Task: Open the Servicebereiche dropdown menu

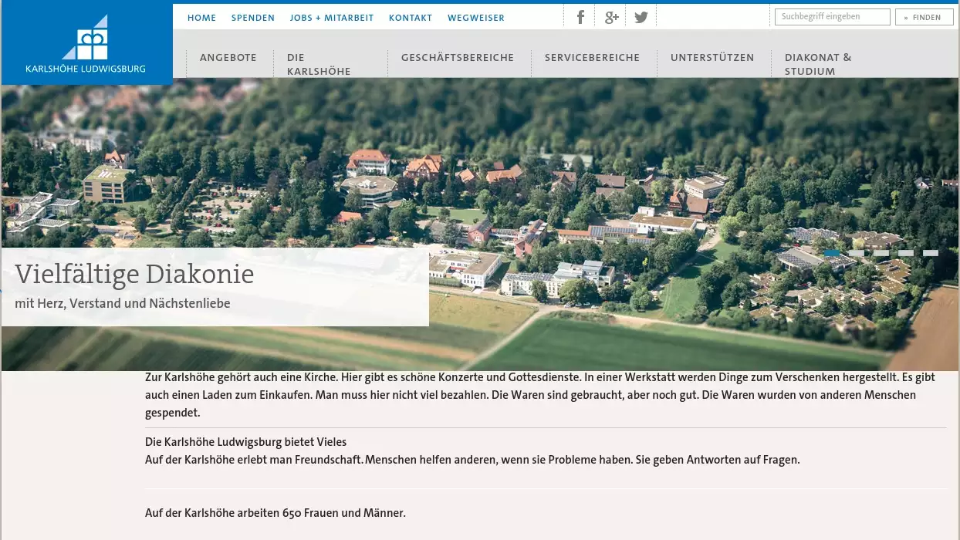Action: coord(592,57)
